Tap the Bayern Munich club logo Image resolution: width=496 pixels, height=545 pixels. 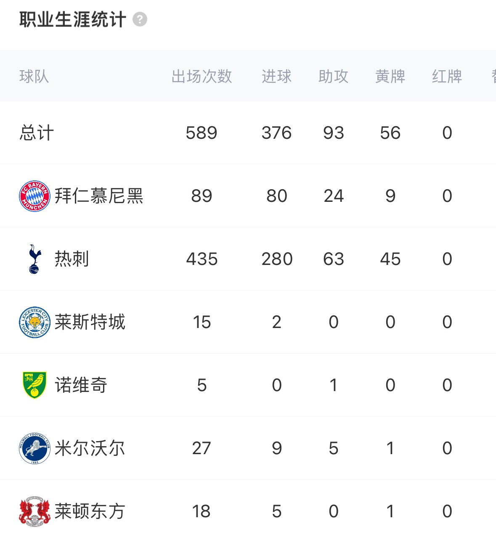point(34,196)
